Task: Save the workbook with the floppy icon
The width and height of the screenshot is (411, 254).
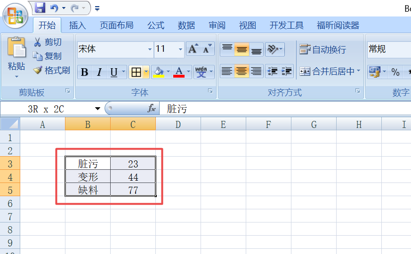Action: [x=40, y=8]
